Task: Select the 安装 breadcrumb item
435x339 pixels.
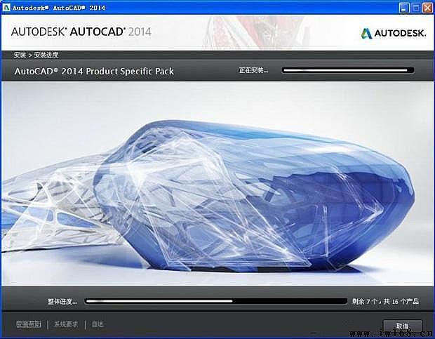Action: 18,54
